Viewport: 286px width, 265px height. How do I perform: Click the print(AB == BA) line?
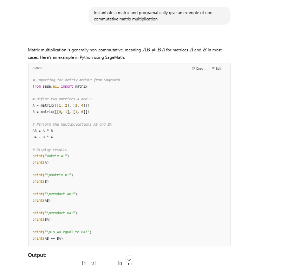click(47, 238)
